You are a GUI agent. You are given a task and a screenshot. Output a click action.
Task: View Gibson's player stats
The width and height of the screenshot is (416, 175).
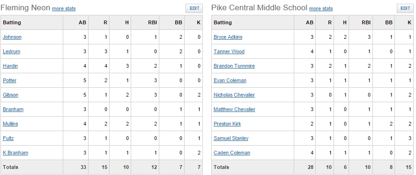point(11,95)
